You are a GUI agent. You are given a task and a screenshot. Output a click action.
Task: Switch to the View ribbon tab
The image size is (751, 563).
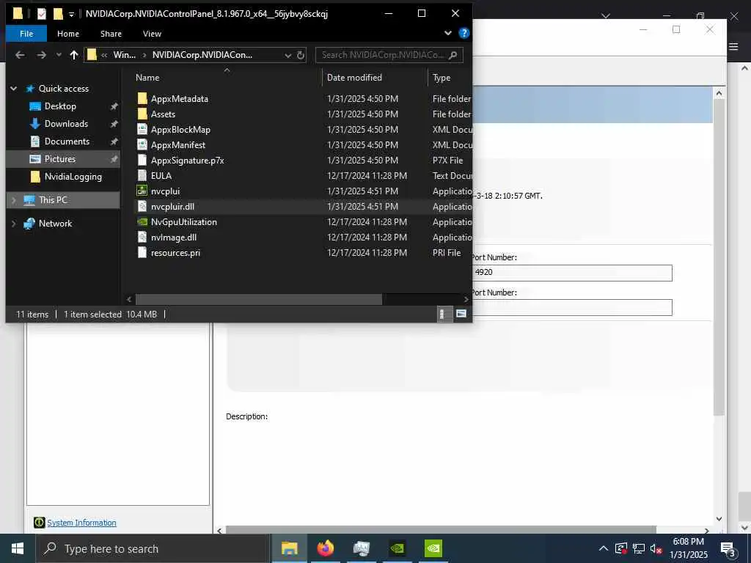coord(152,34)
